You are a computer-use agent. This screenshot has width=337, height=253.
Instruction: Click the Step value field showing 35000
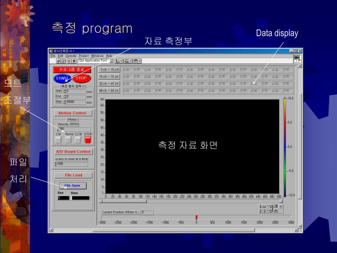click(76, 102)
